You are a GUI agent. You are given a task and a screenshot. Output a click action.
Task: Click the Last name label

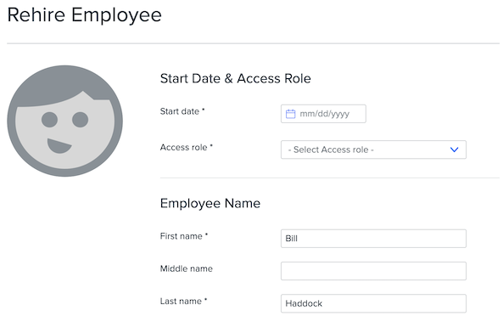tap(183, 302)
